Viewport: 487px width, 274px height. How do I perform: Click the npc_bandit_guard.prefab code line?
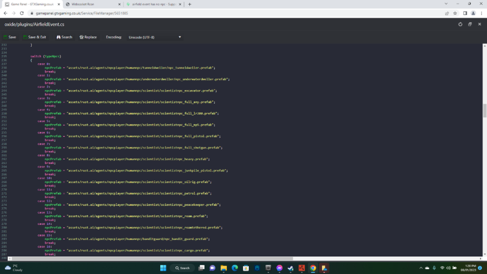127,239
